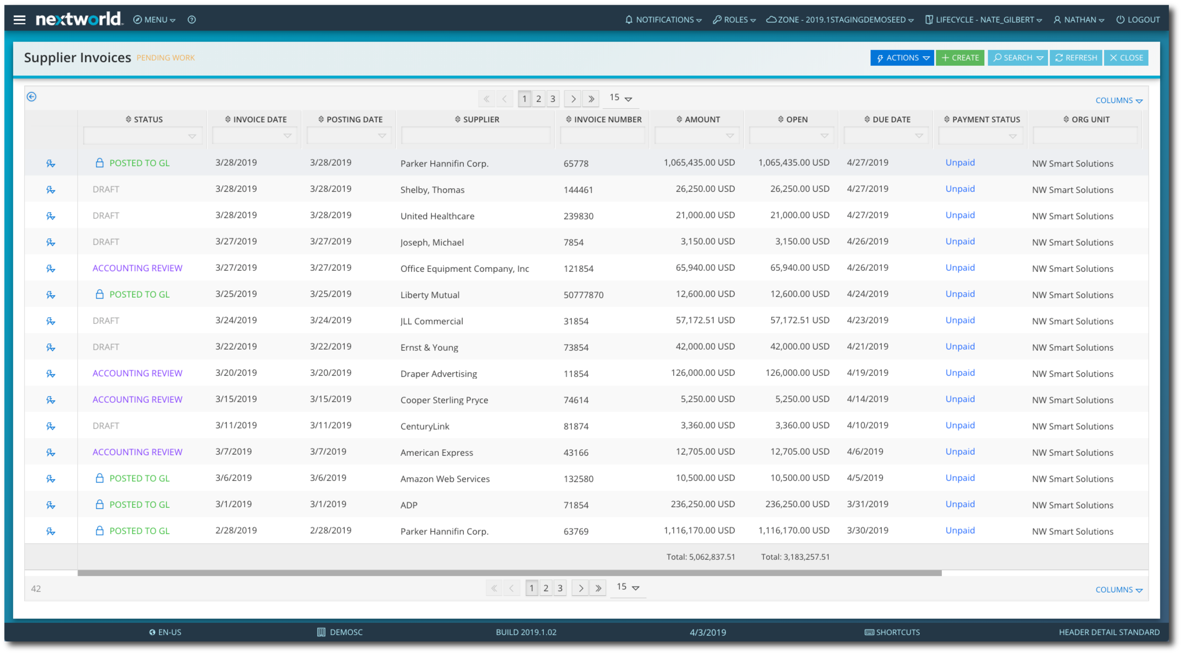Jump to last page in bottom pager
Viewport: 1182px width, 654px height.
pyautogui.click(x=599, y=588)
